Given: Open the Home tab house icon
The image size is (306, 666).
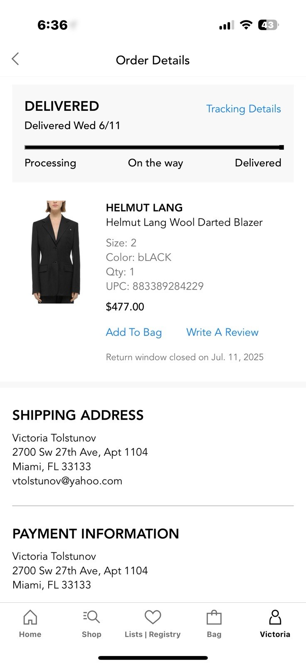Looking at the screenshot, I should tap(30, 617).
